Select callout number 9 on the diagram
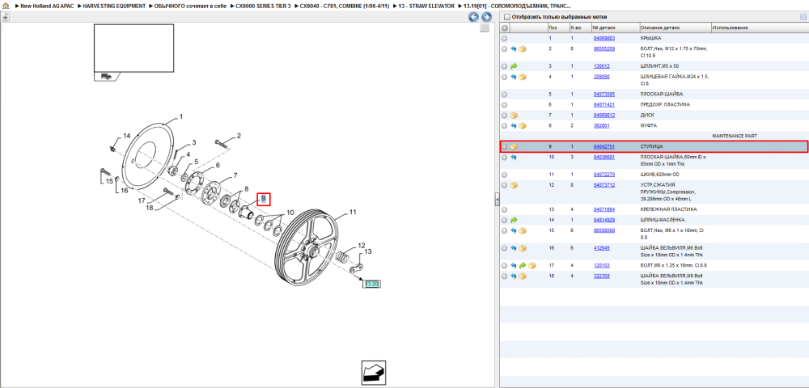This screenshot has width=809, height=388. 263,198
